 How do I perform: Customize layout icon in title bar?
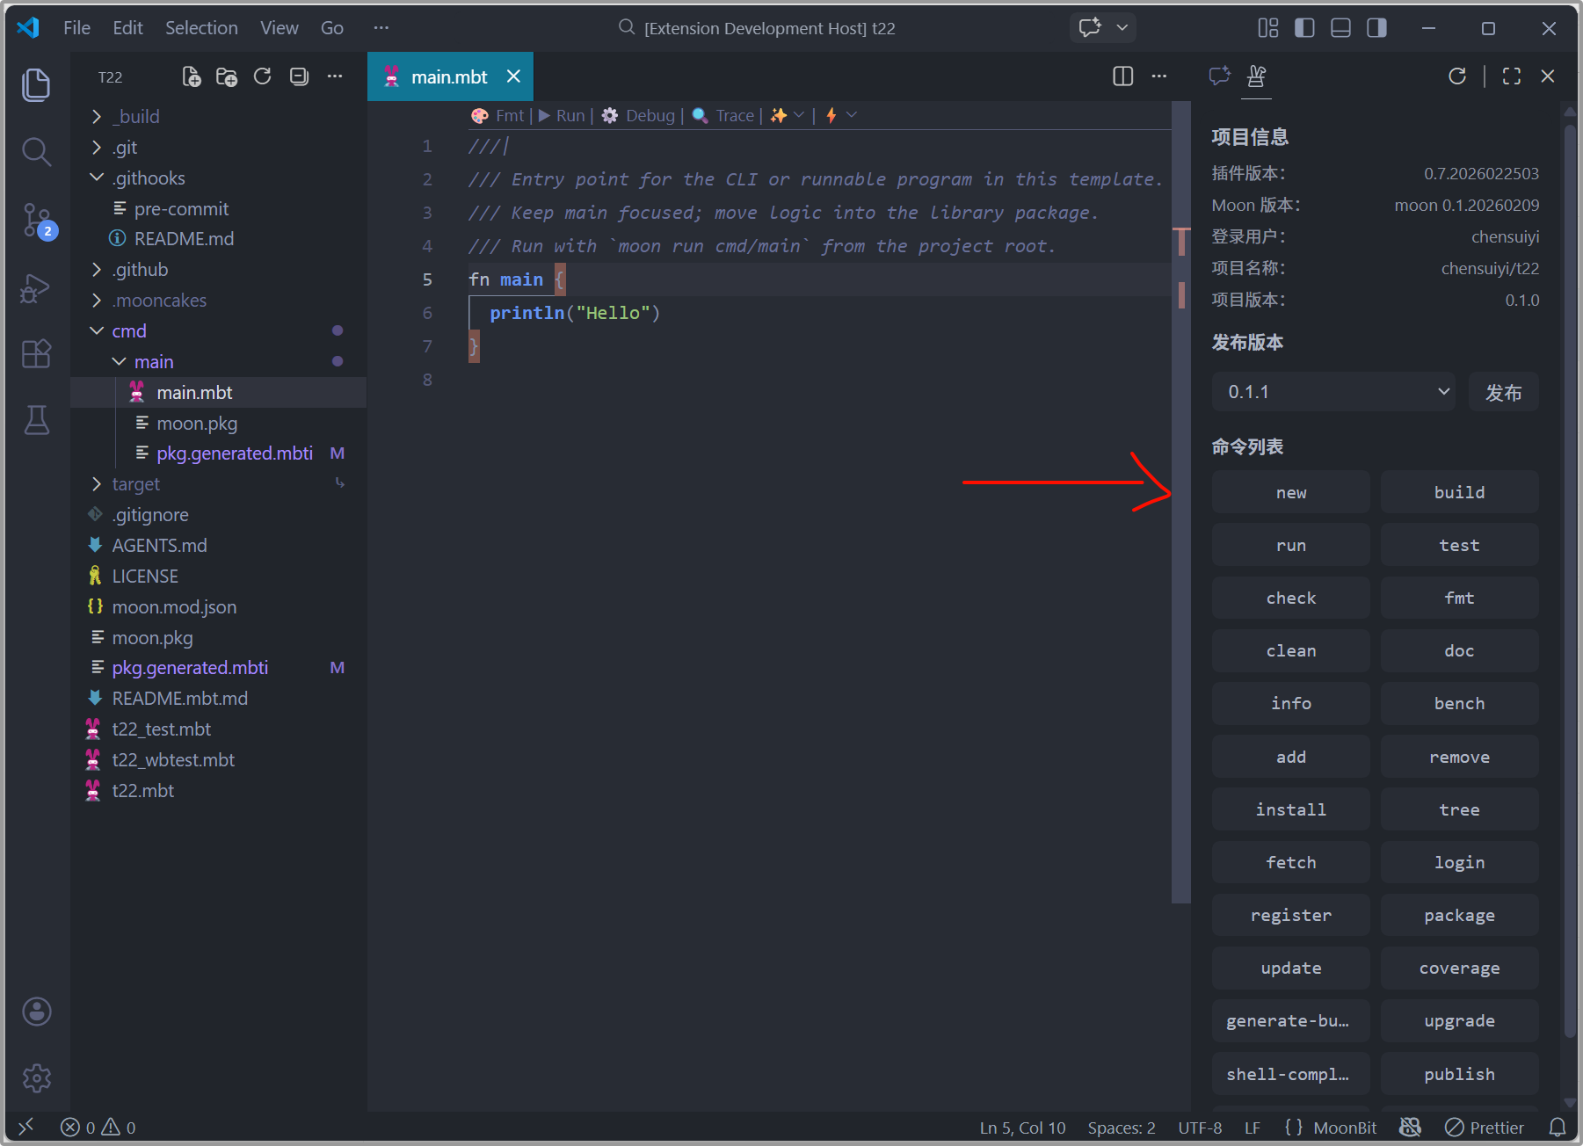[x=1267, y=28]
